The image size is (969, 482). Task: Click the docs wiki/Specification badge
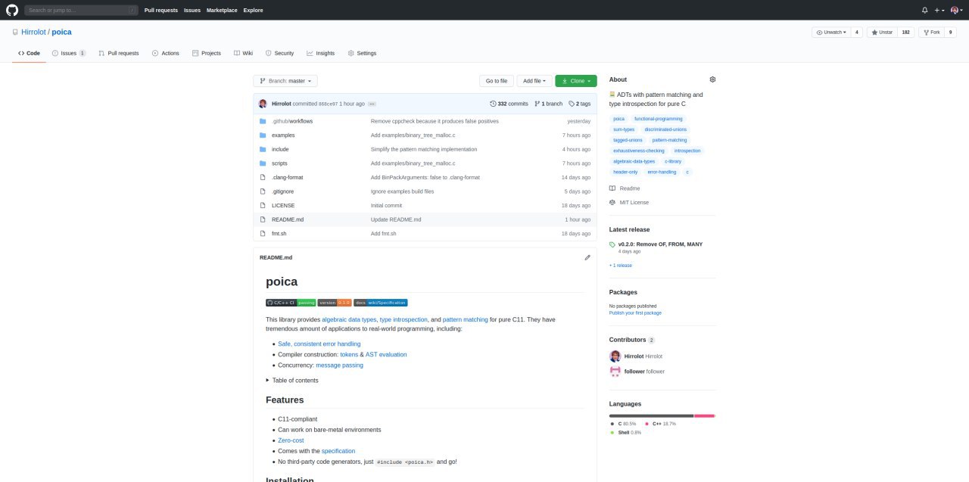coord(381,303)
